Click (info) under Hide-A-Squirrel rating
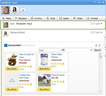This screenshot has width=106, height=96. coord(21,69)
